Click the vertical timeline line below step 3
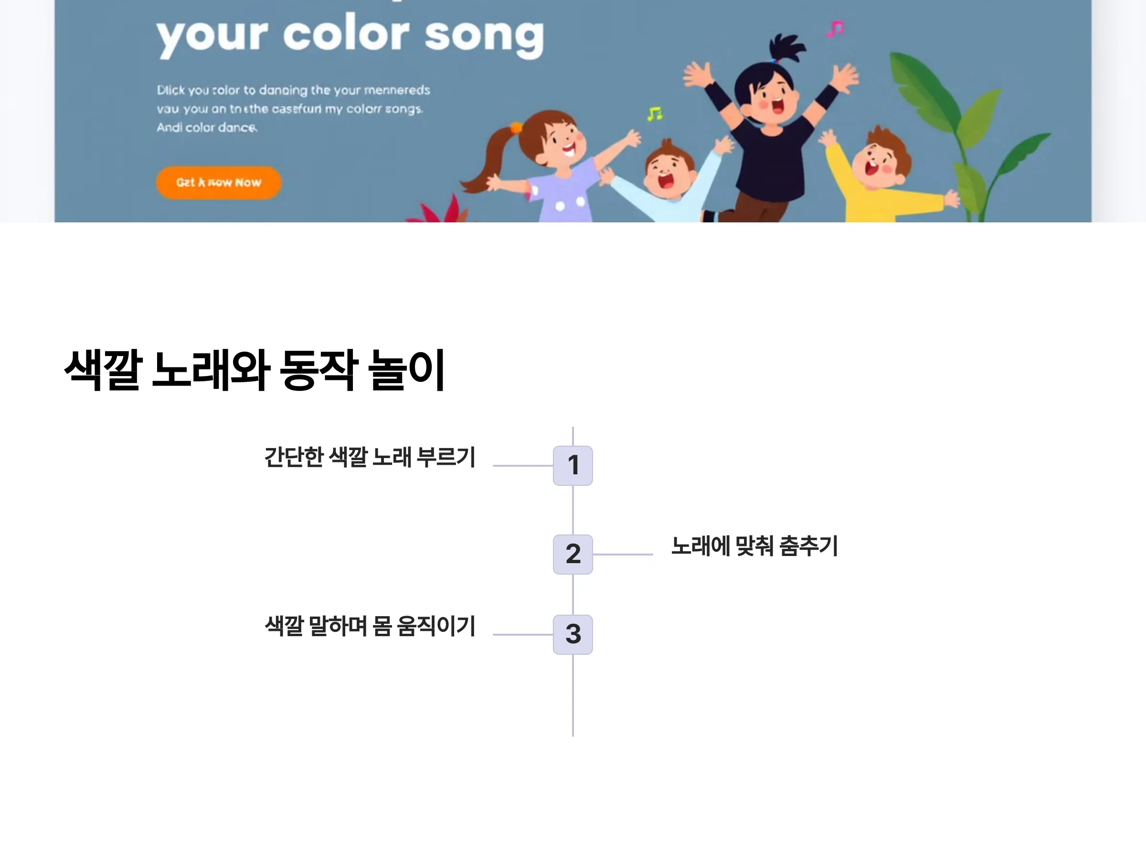The image size is (1146, 859). click(x=573, y=695)
